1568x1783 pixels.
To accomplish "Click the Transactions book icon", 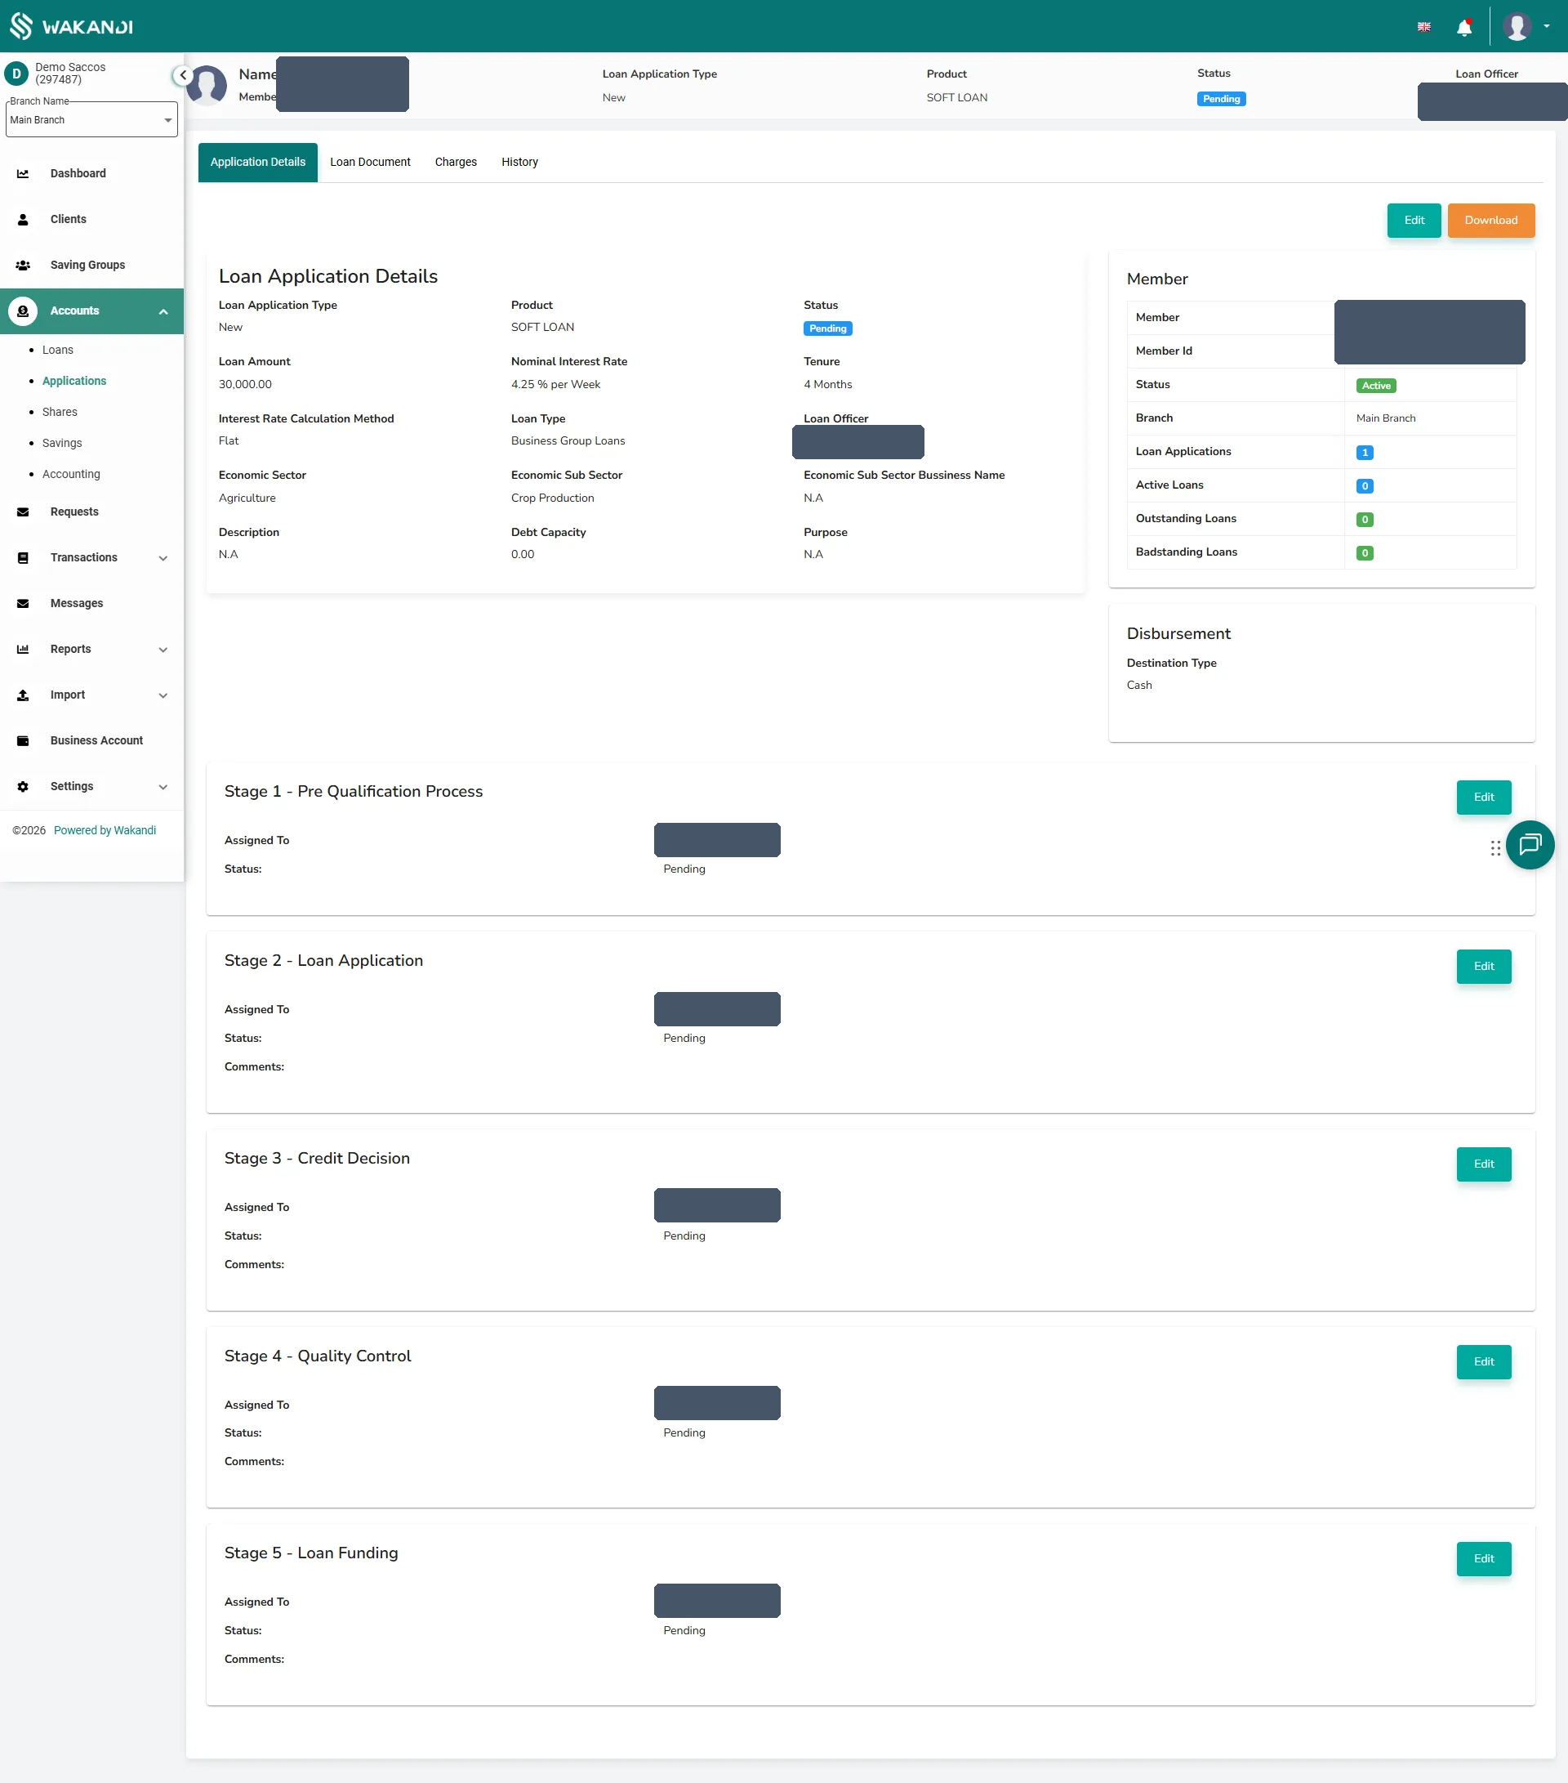I will pos(23,557).
